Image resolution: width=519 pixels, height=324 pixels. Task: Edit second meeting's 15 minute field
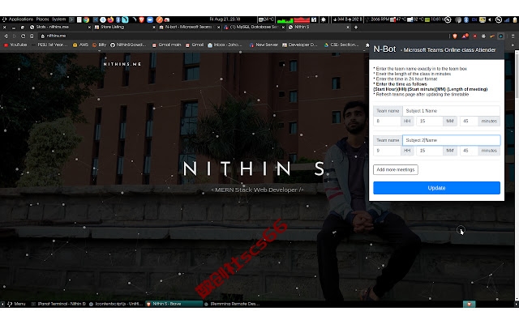coord(429,151)
